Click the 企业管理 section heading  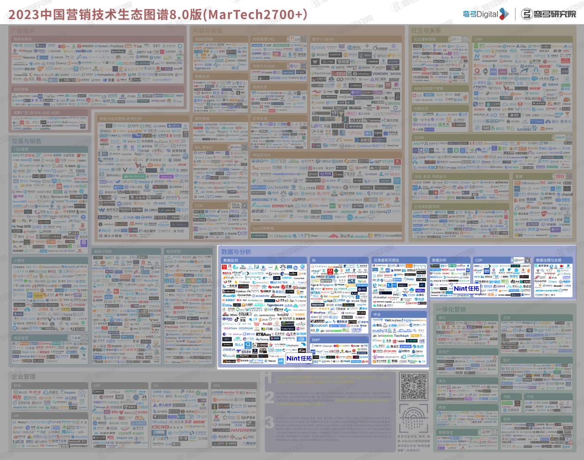23,376
